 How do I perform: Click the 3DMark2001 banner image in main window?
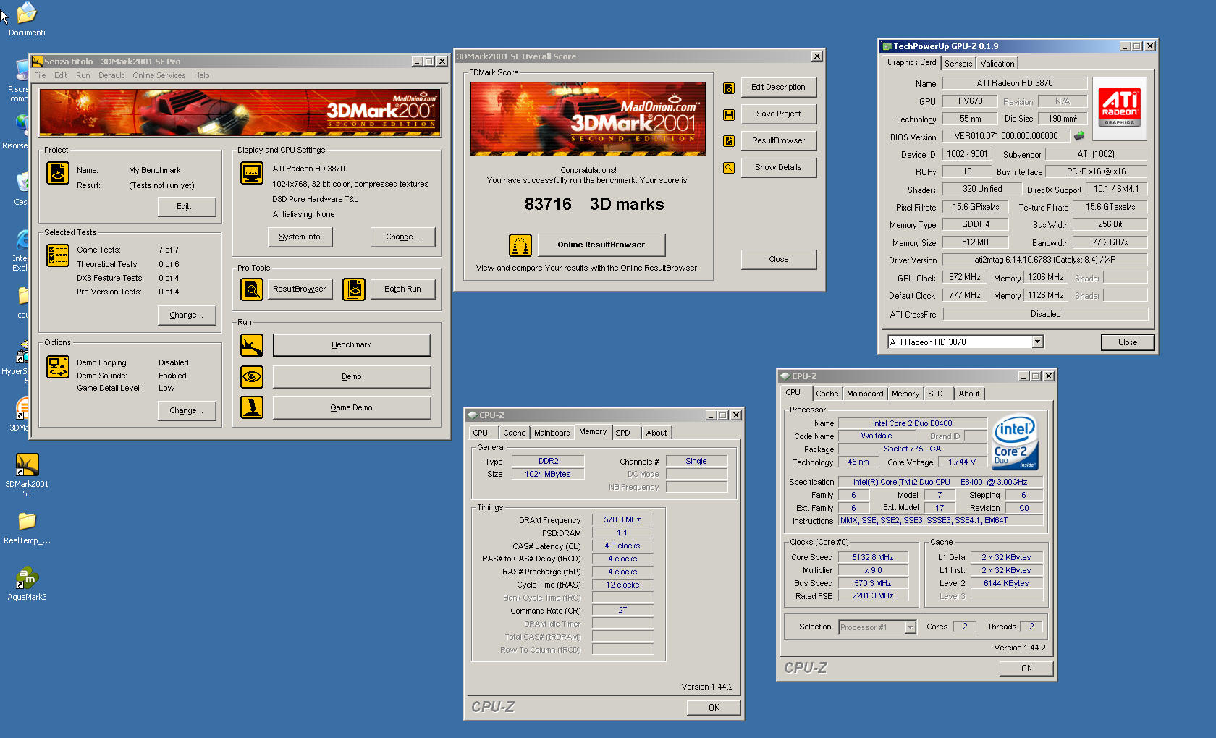[240, 112]
